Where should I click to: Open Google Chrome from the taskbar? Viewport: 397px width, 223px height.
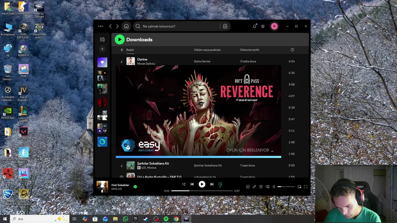click(x=176, y=219)
